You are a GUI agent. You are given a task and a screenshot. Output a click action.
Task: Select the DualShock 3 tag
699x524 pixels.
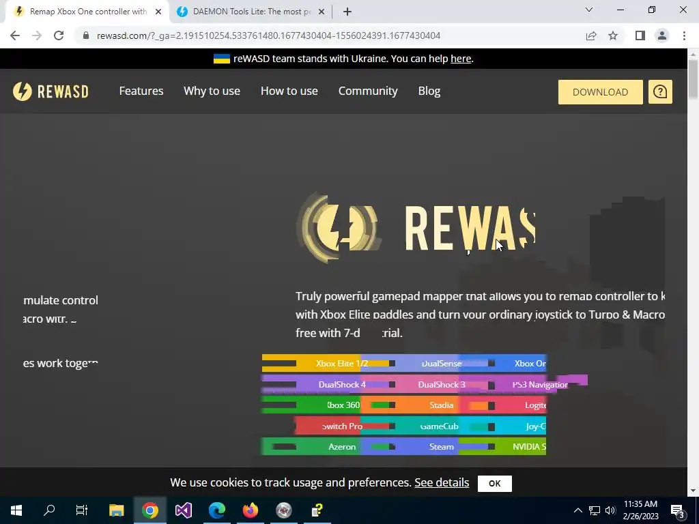pyautogui.click(x=442, y=384)
